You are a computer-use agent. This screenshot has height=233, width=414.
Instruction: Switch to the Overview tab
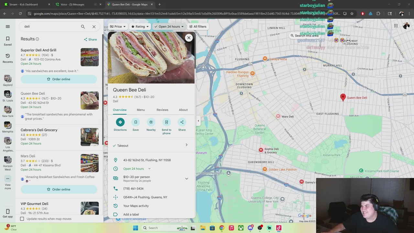pos(120,110)
